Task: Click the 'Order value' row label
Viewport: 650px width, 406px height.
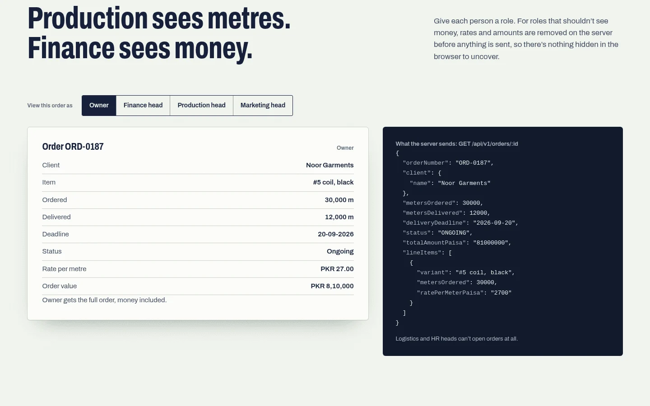Action: 60,286
